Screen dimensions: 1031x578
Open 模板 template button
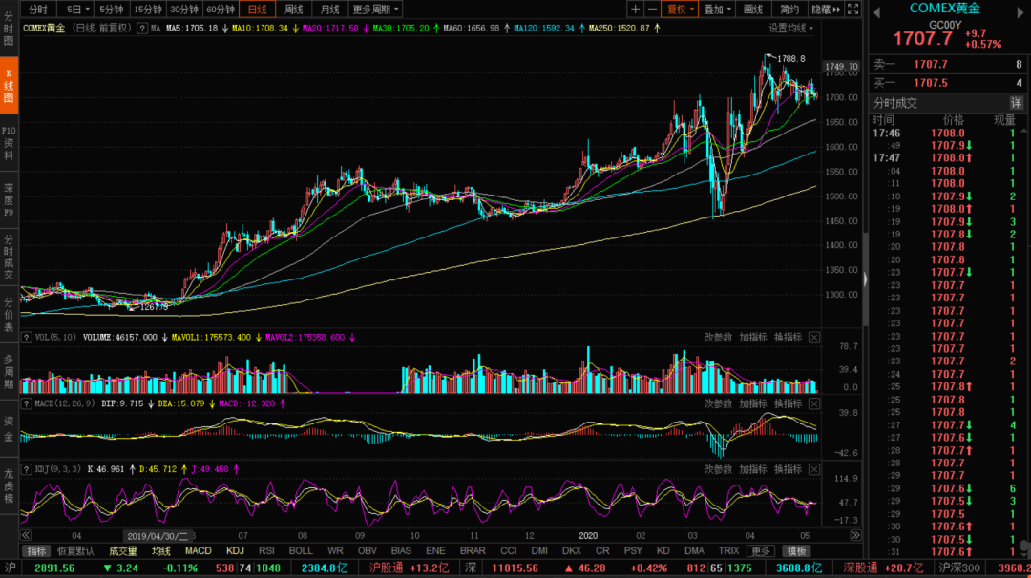(x=796, y=551)
